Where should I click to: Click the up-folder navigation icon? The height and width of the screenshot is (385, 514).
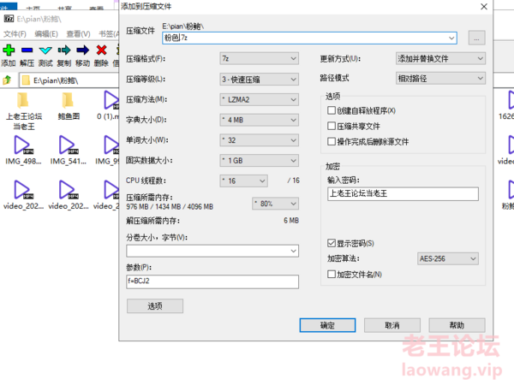(x=7, y=80)
